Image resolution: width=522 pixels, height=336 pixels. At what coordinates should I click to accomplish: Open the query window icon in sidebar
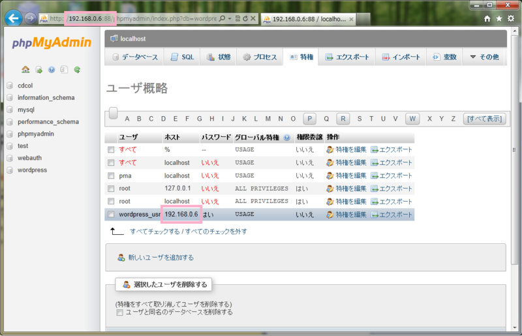pyautogui.click(x=64, y=70)
